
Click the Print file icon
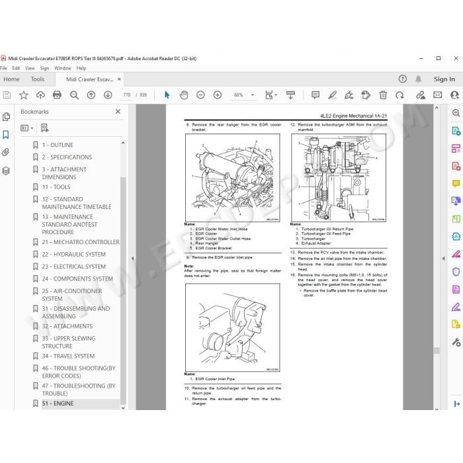57,95
